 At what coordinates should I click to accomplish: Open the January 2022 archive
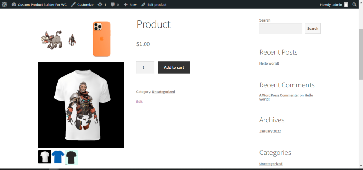(270, 131)
